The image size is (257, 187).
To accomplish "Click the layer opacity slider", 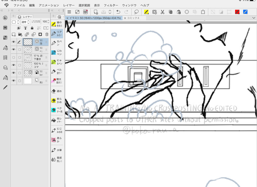I will tap(36, 21).
